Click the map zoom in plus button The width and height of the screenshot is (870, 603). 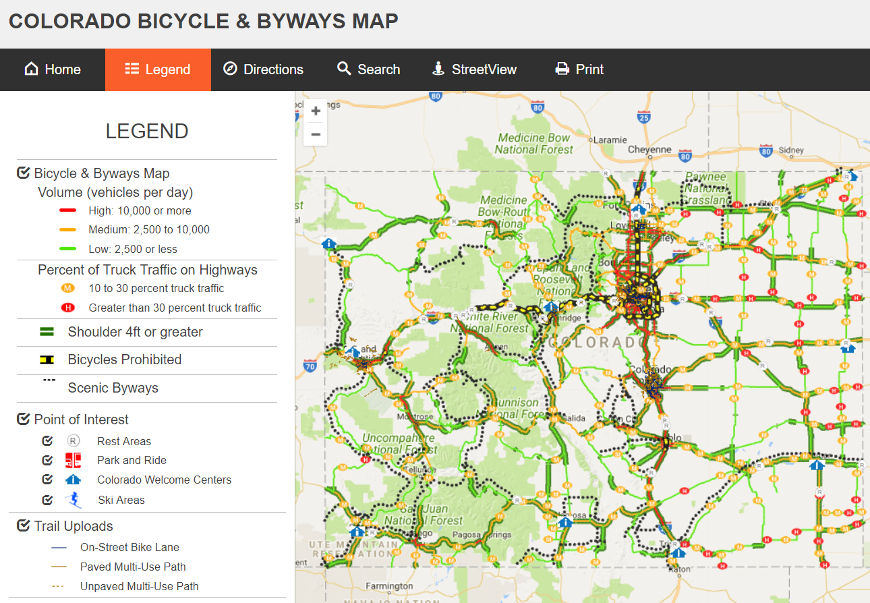coord(315,111)
